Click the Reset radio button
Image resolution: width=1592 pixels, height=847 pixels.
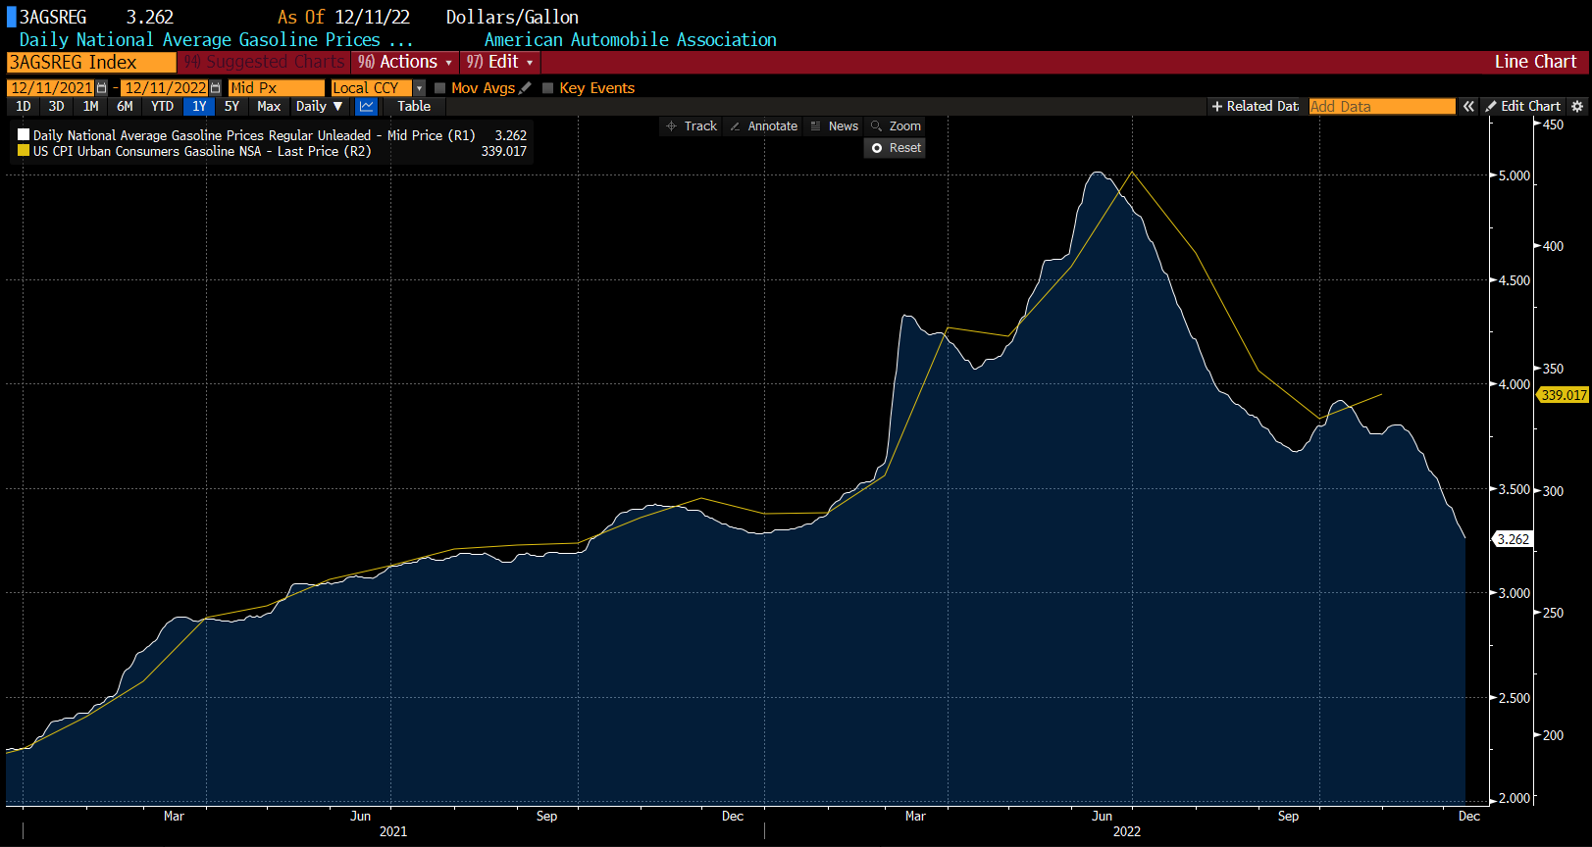coord(877,148)
